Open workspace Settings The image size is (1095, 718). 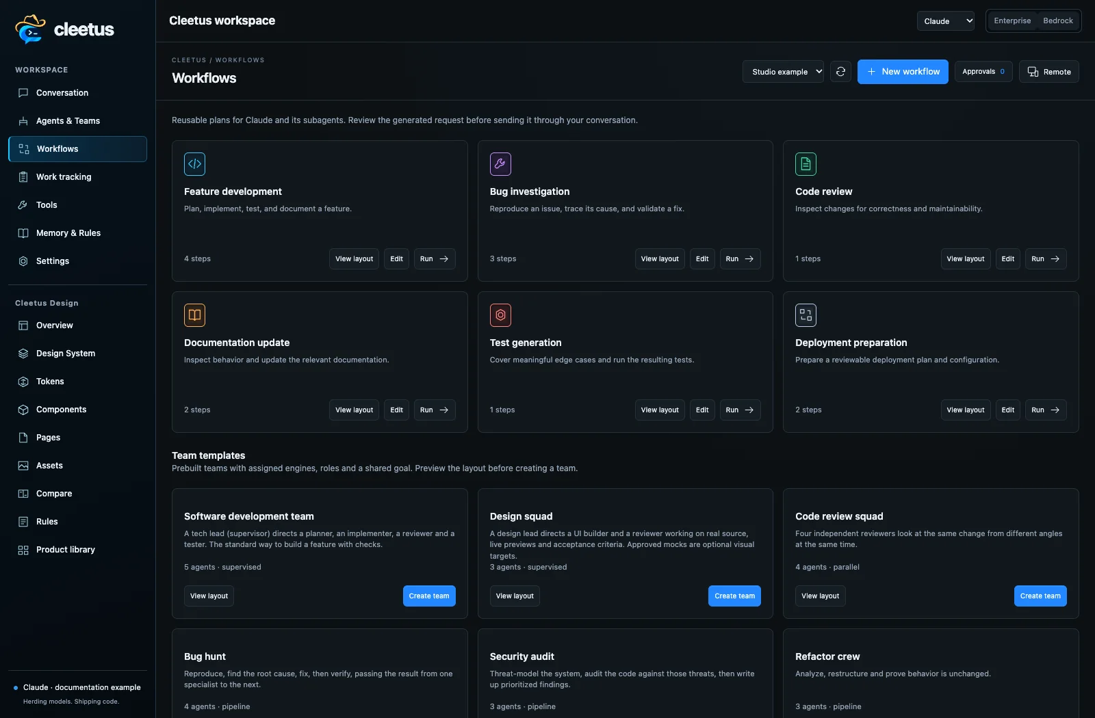[x=77, y=261]
